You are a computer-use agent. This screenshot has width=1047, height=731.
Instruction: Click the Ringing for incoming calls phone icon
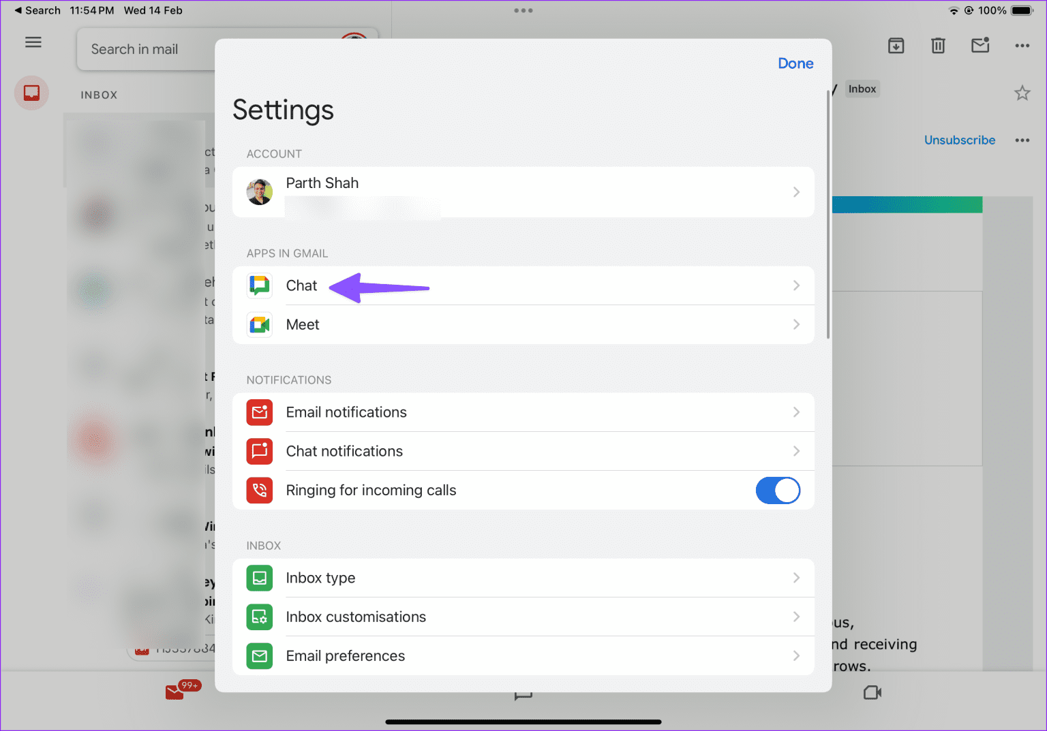coord(260,490)
